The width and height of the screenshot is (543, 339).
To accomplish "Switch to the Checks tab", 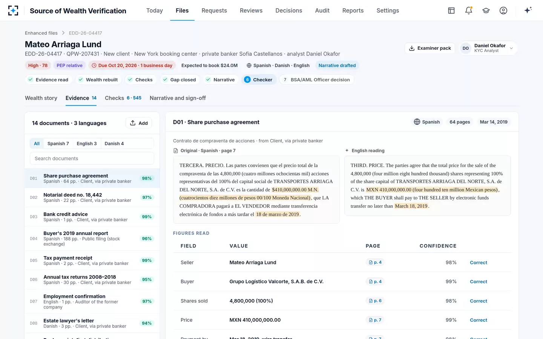I will [x=123, y=98].
